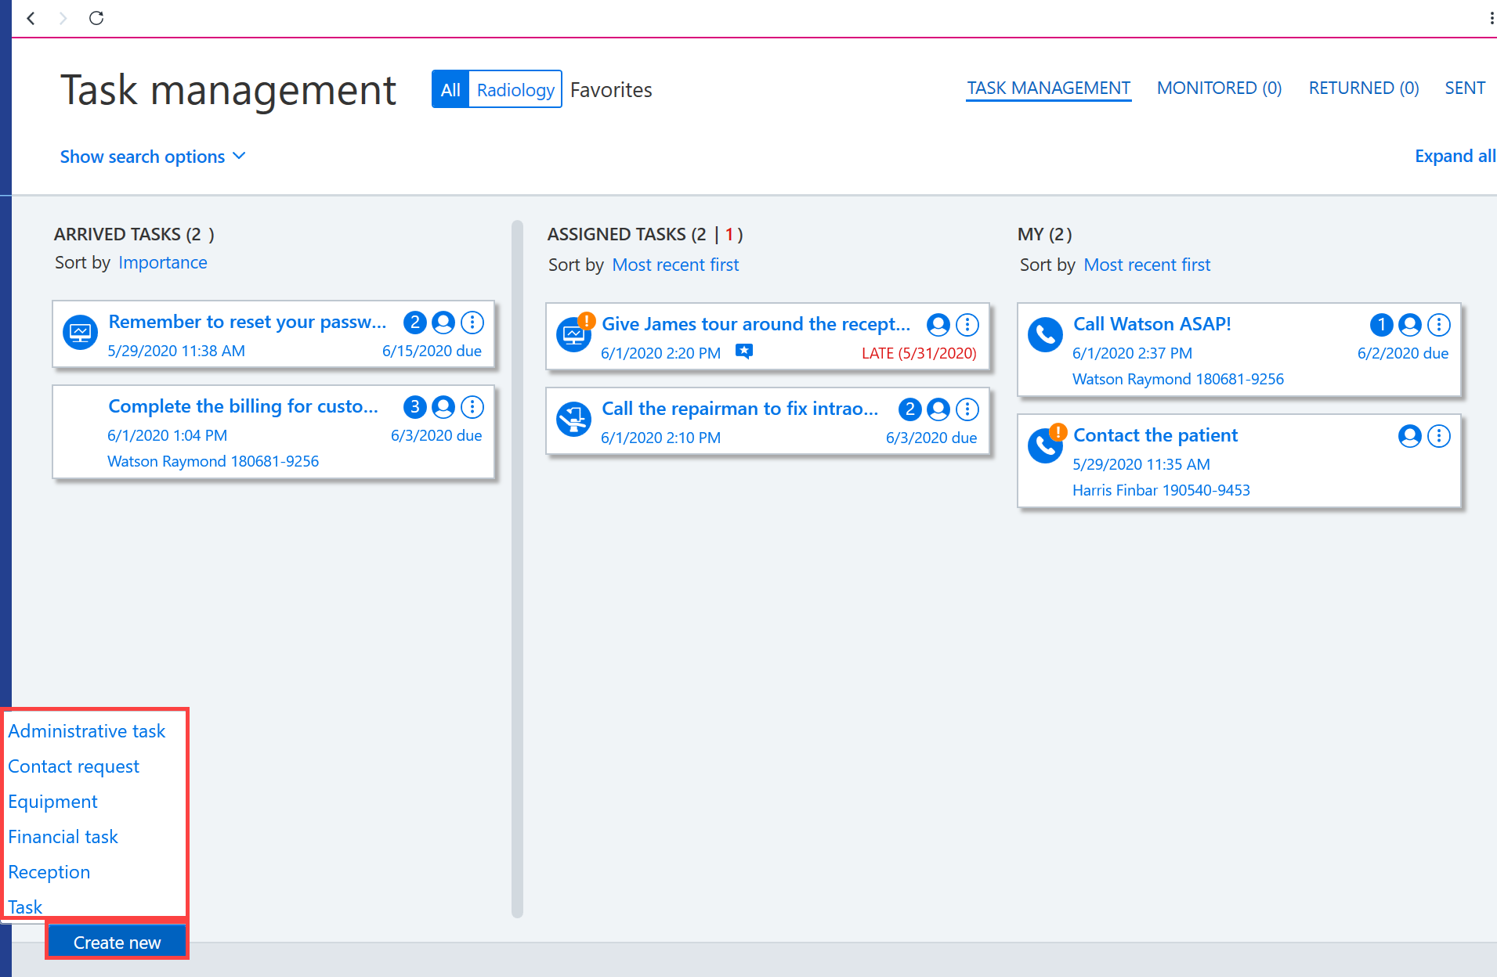Image resolution: width=1497 pixels, height=977 pixels.
Task: Click the Expand all link
Action: [x=1455, y=156]
